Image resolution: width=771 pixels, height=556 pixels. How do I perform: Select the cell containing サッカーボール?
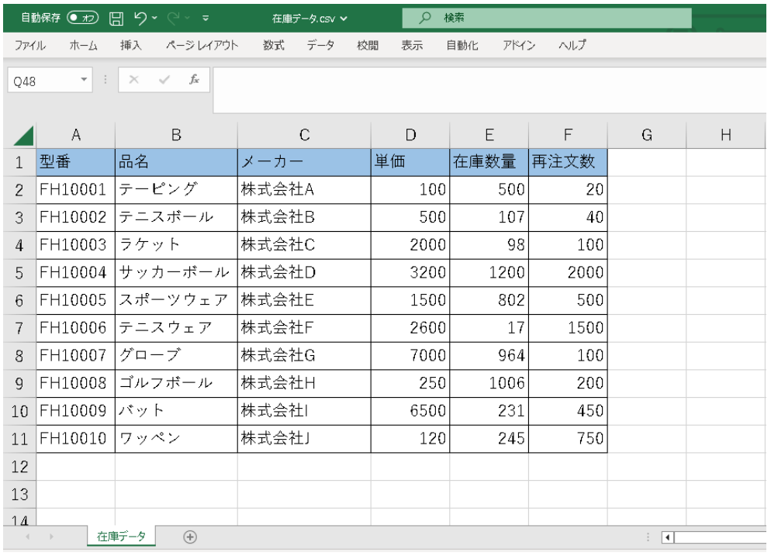coord(176,273)
